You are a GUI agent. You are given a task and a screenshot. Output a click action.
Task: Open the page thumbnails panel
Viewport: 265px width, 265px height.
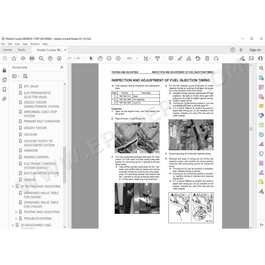pyautogui.click(x=5, y=80)
